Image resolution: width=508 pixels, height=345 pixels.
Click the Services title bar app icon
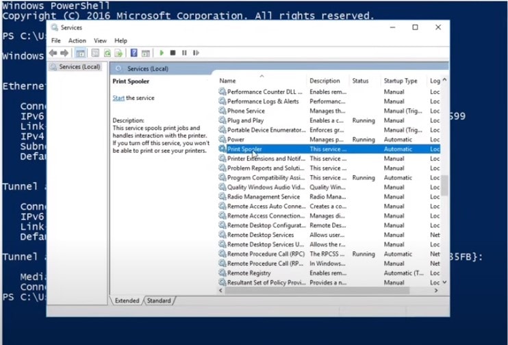pyautogui.click(x=55, y=27)
